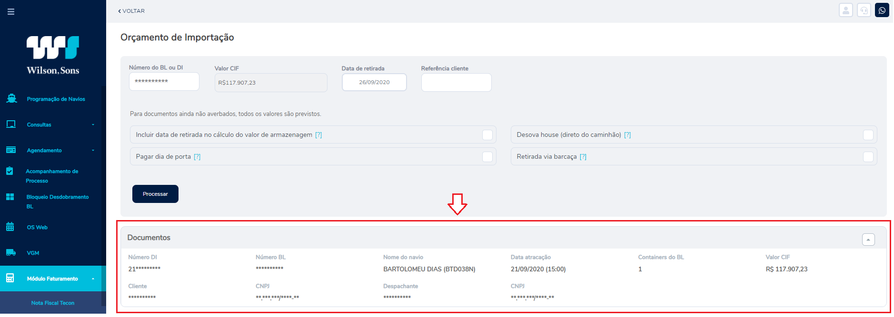This screenshot has width=894, height=317.
Task: Toggle Retirada via barcaça checkbox
Action: point(868,157)
